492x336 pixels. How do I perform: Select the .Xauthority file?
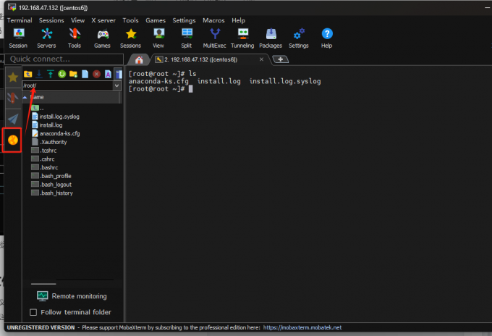pos(49,142)
